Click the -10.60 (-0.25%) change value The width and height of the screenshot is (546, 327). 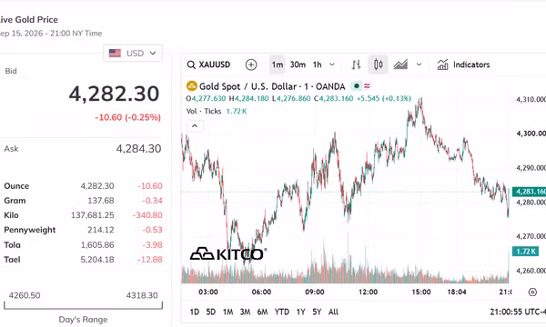[127, 117]
